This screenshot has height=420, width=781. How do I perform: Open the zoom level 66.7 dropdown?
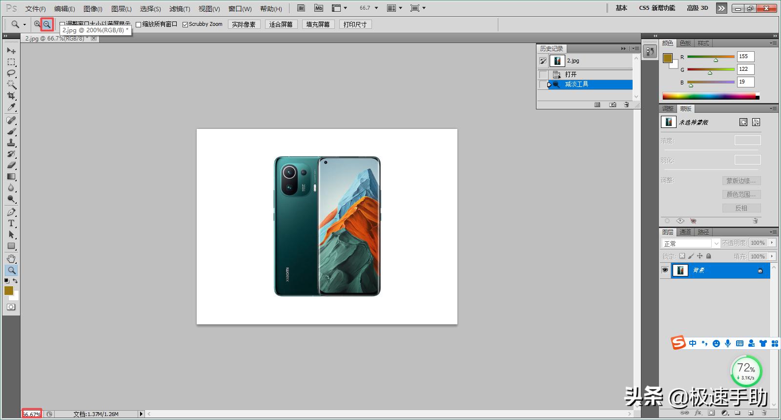[x=376, y=8]
